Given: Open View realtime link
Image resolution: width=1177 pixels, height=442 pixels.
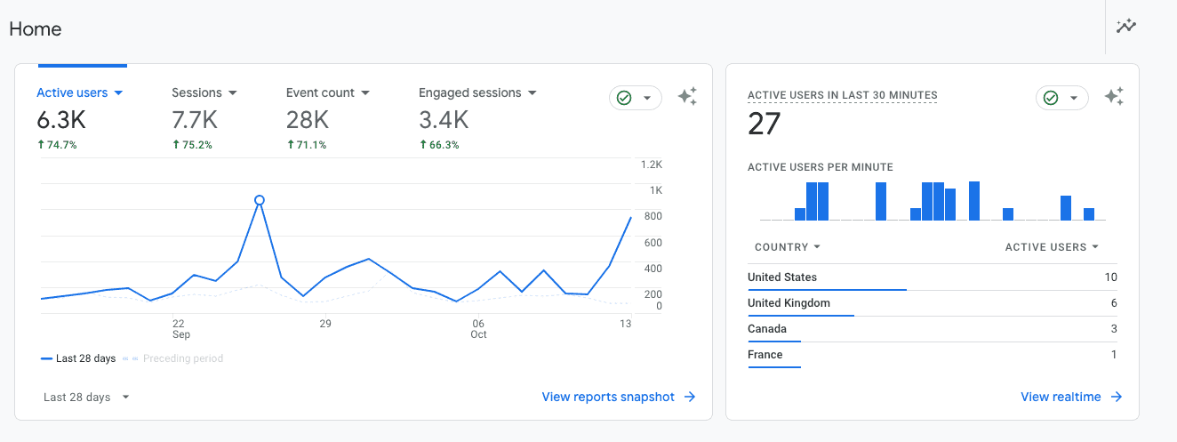Looking at the screenshot, I should (1061, 398).
